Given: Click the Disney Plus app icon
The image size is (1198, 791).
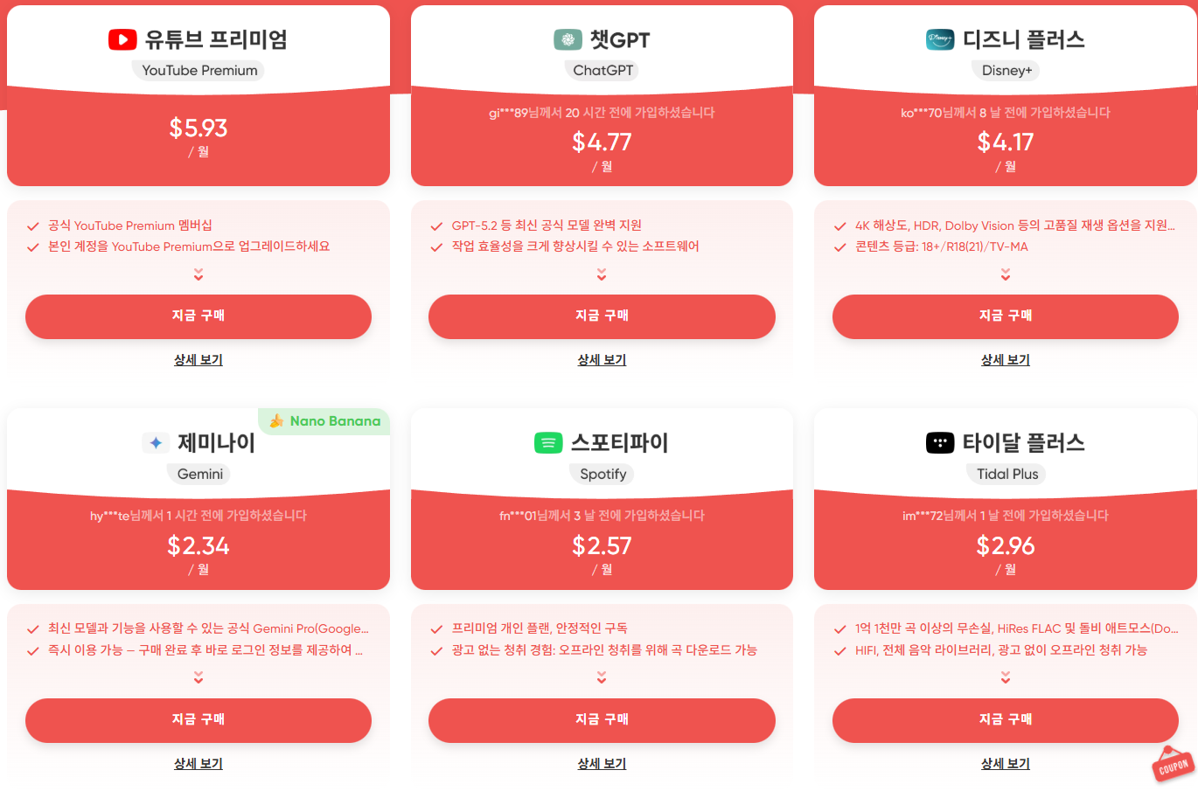Looking at the screenshot, I should (x=939, y=38).
